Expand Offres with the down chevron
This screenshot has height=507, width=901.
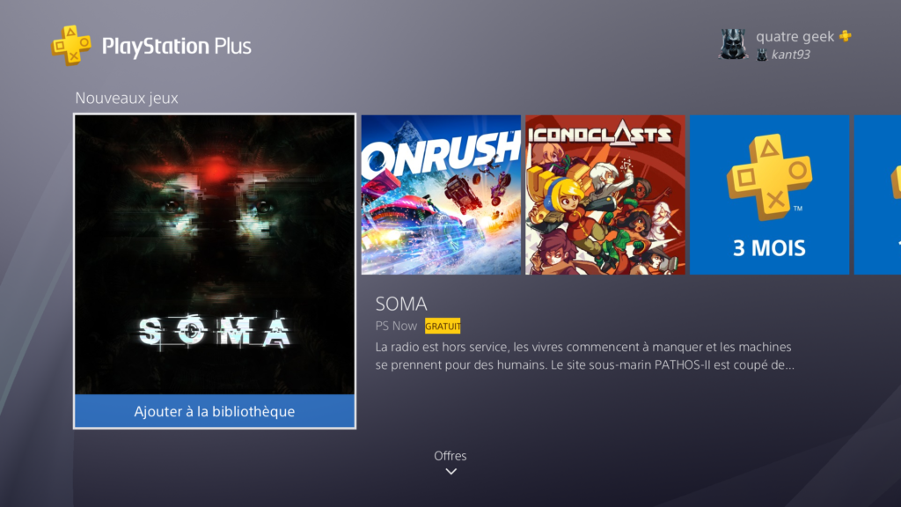[451, 472]
